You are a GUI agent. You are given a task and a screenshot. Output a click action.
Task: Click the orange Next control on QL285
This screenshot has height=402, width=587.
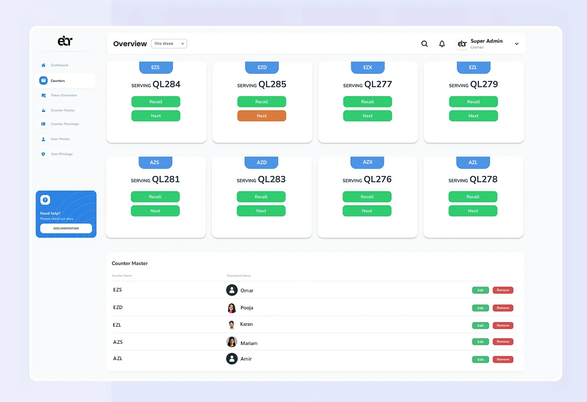[x=262, y=116]
